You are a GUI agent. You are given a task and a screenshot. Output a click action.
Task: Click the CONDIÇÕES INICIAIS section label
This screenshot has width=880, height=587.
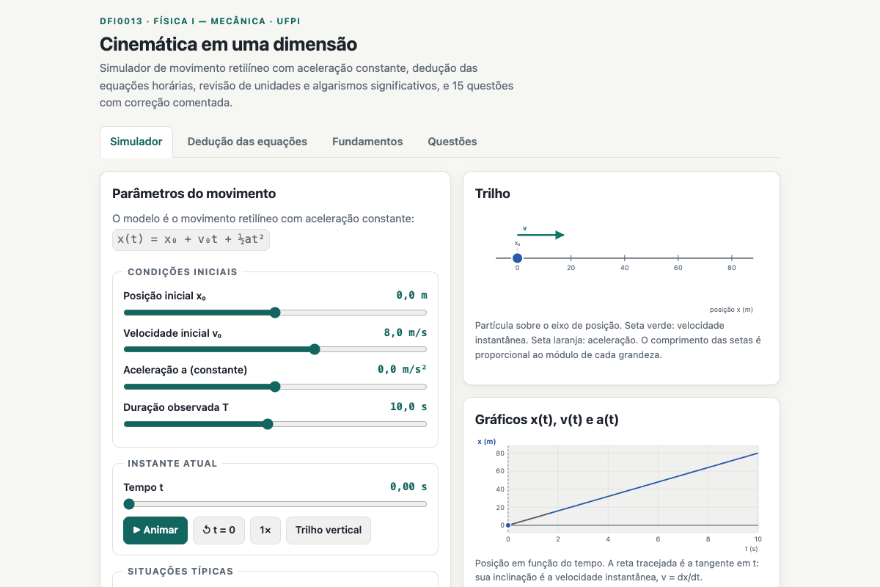tap(183, 271)
